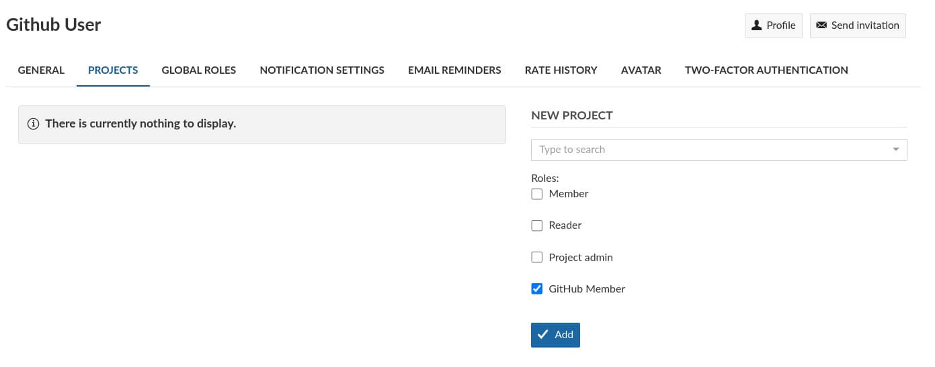Go to the Notification Settings tab
This screenshot has width=935, height=367.
322,70
